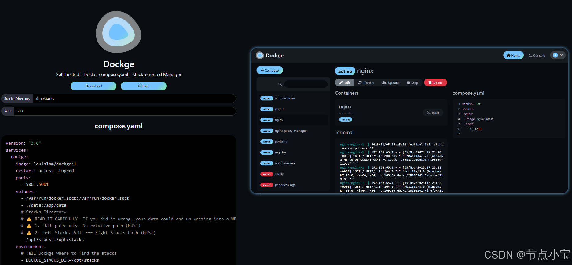Image resolution: width=572 pixels, height=265 pixels.
Task: Click the DOCKGE_STACKS_DIR environment line
Action: click(x=60, y=260)
